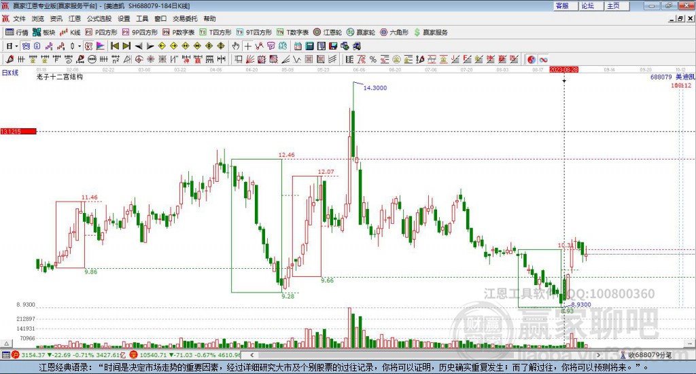
Task: Click the horizontal lines with circle icon
Action: (x=92, y=59)
